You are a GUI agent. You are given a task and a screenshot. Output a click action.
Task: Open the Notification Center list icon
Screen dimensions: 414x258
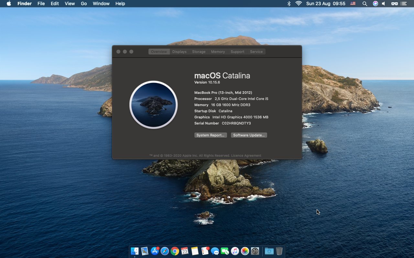tap(403, 4)
